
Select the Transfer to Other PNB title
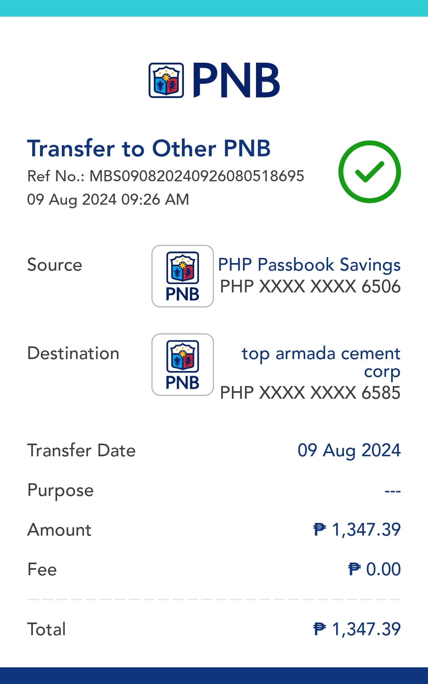click(149, 148)
